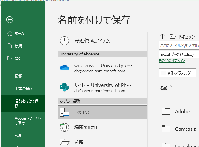
Task: Click the SharePoint sites icon
Action: click(x=64, y=87)
